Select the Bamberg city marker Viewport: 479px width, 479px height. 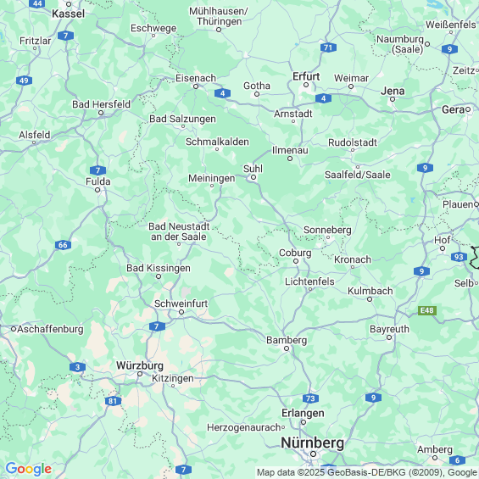click(287, 348)
